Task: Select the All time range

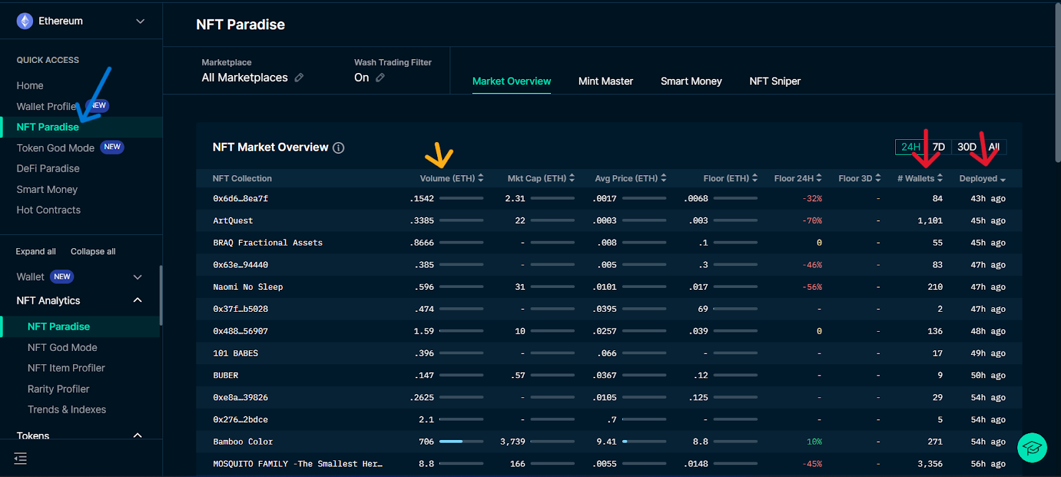Action: 994,147
